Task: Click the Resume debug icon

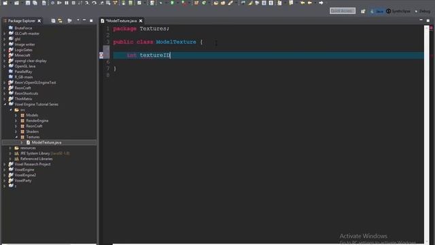Action: coord(59,3)
